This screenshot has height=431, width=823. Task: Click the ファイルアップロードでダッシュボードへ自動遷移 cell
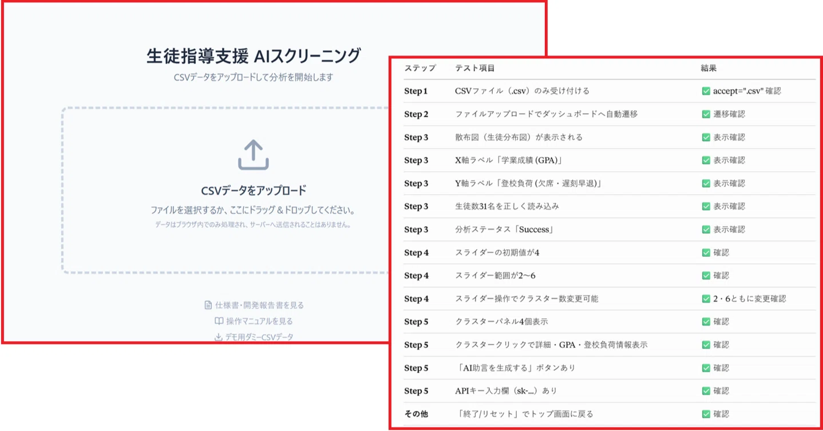(x=546, y=114)
